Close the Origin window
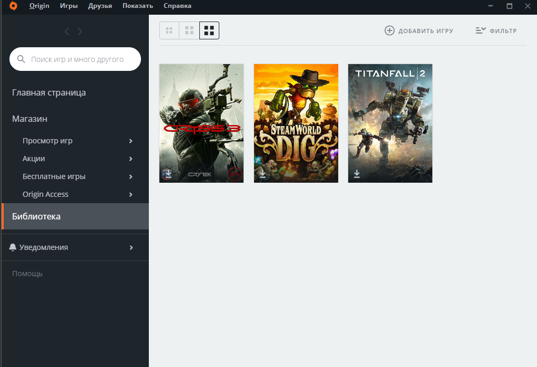 pos(528,6)
